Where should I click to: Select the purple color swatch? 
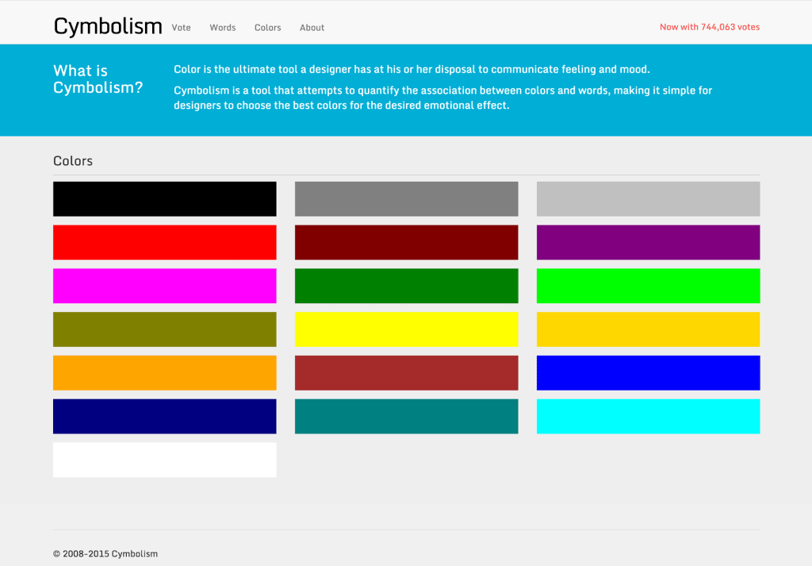point(647,242)
